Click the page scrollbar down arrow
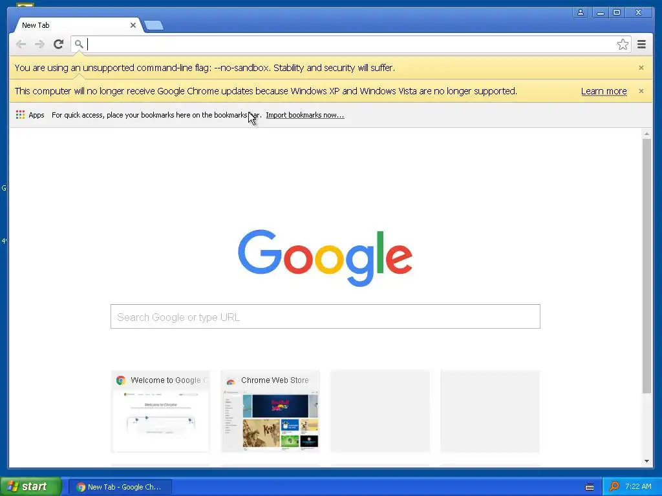 (646, 461)
